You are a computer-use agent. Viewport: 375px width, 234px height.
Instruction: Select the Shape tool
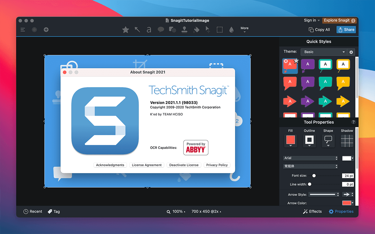pos(172,30)
